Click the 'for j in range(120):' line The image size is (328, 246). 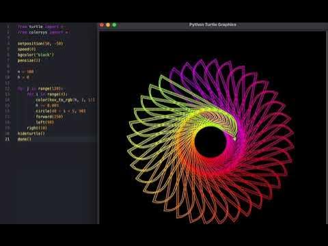coord(40,88)
